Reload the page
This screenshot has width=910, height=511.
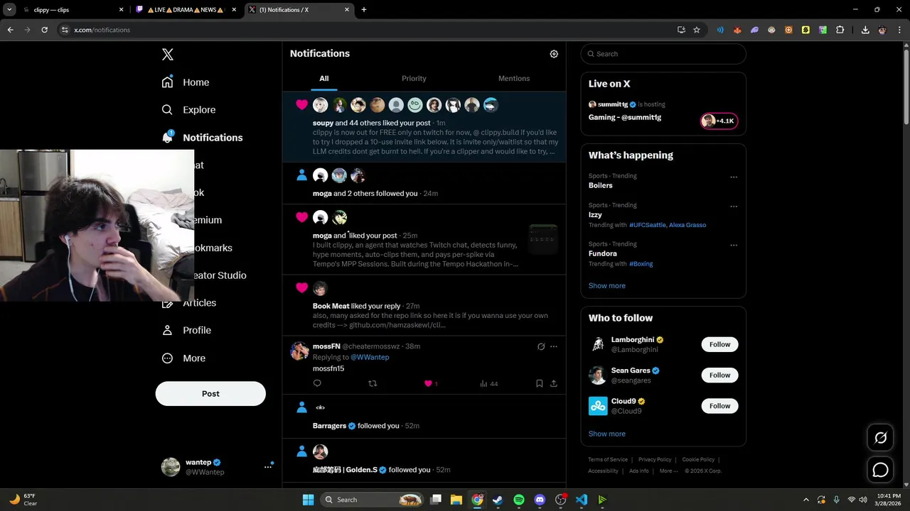(x=44, y=30)
